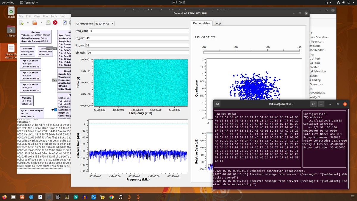Open the Help icon in the dock
The width and height of the screenshot is (357, 201).
click(32, 197)
